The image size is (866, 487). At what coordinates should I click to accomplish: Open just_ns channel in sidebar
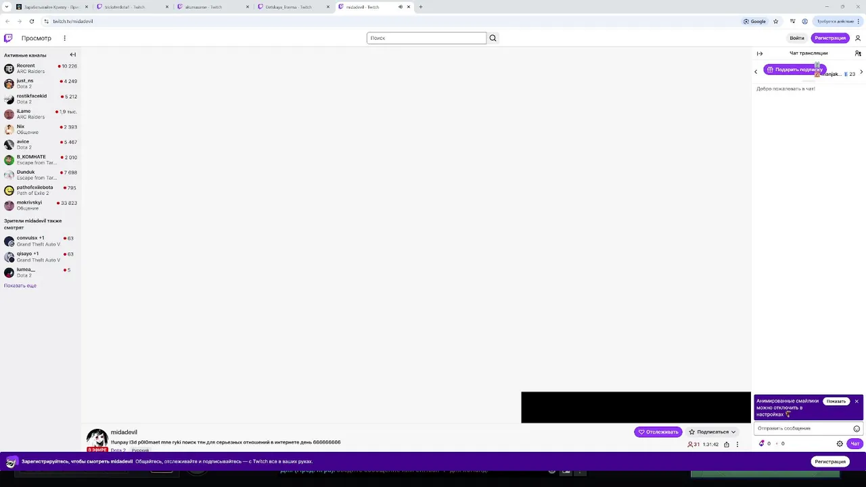(x=41, y=84)
